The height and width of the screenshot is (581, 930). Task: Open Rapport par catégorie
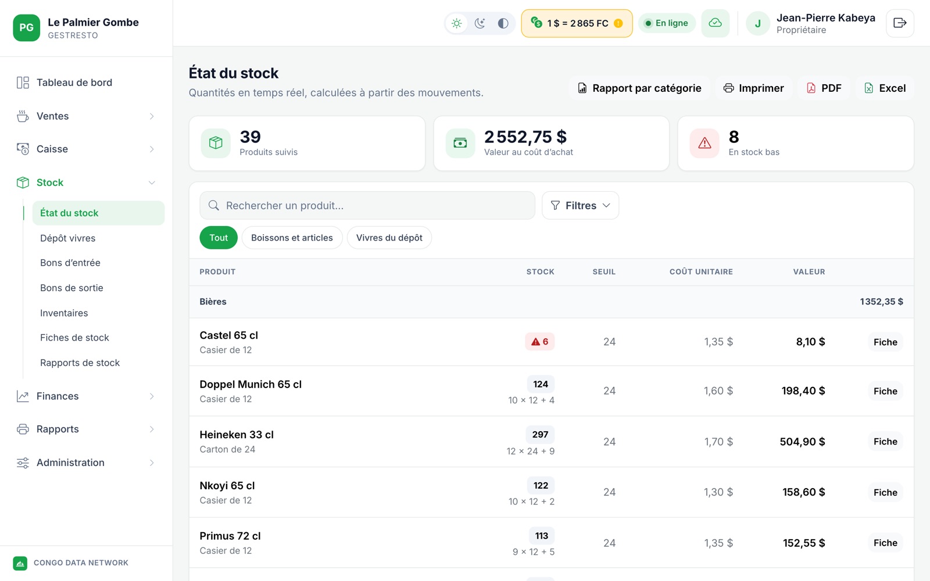[x=639, y=88]
